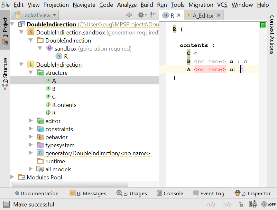Click the green status square in editor corner
This screenshot has height=210, width=277.
click(263, 25)
